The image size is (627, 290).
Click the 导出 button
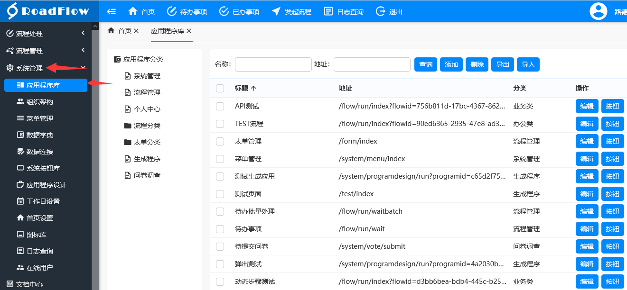(503, 64)
